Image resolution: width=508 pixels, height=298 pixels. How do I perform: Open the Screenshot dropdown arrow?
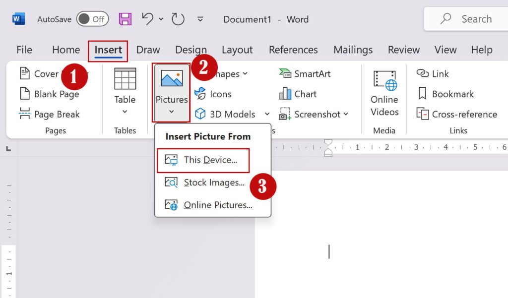click(x=346, y=114)
